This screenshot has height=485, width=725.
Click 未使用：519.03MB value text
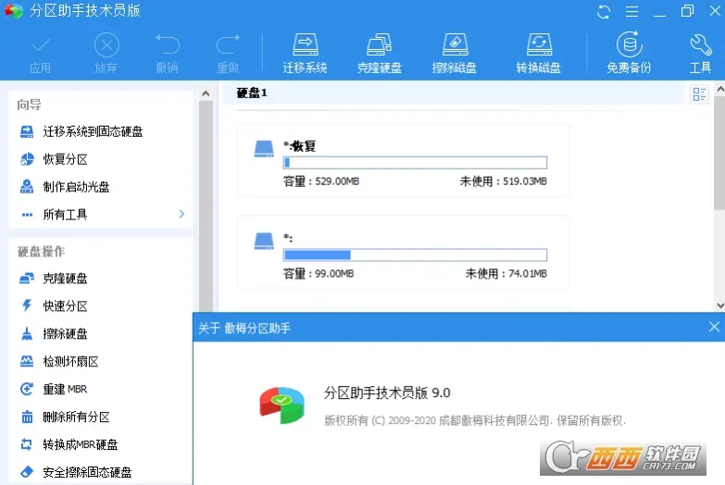[x=503, y=181]
